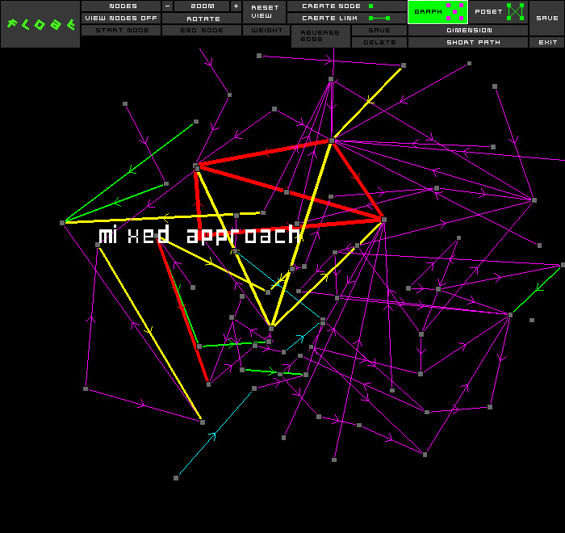Switch to Graph mode
This screenshot has width=565, height=533.
coord(437,12)
